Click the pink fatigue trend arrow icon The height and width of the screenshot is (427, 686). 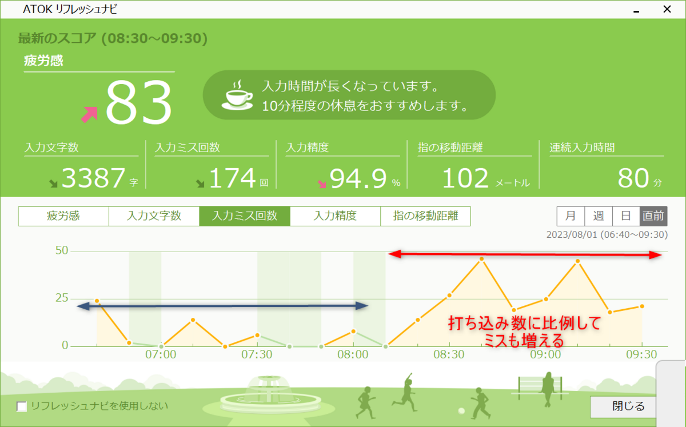(89, 114)
